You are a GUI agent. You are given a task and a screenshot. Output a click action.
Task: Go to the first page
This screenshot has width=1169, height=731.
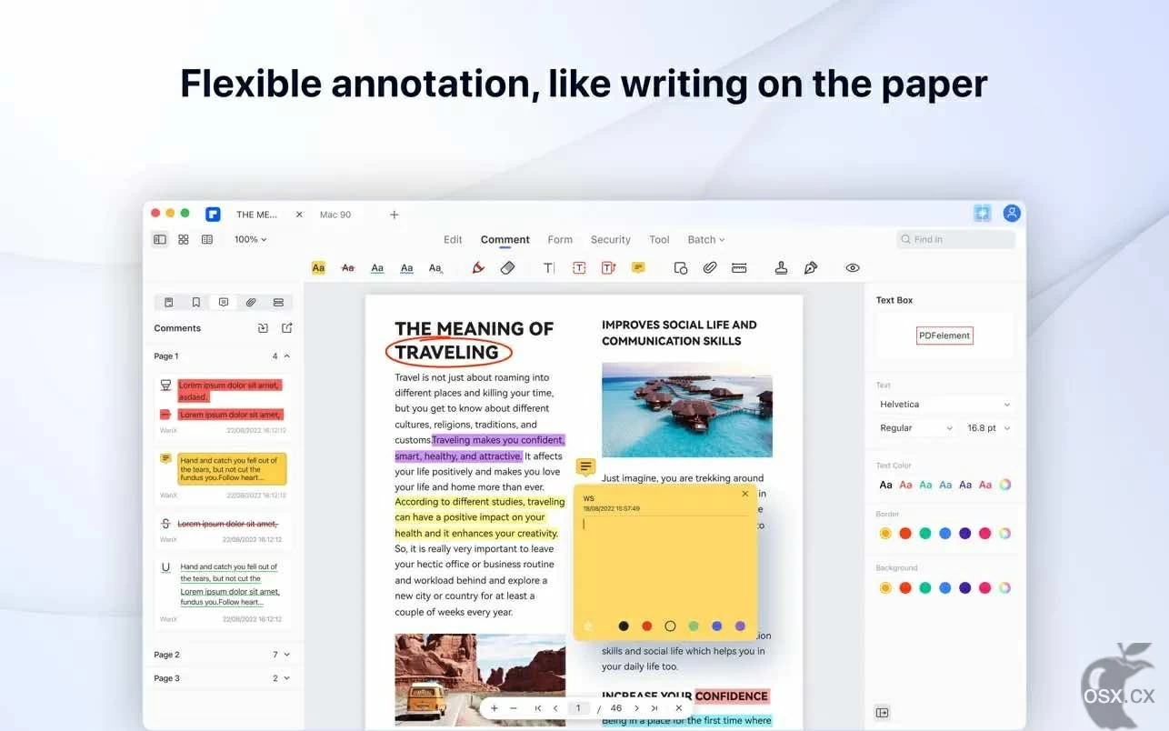pos(538,708)
